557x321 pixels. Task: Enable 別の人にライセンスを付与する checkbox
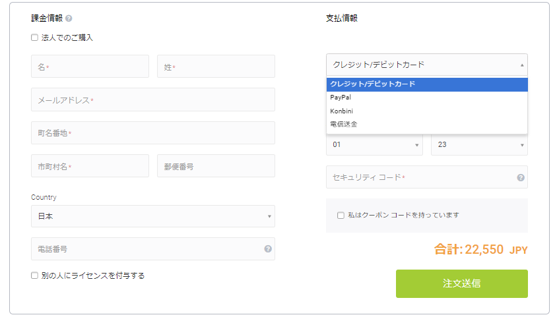pos(34,276)
